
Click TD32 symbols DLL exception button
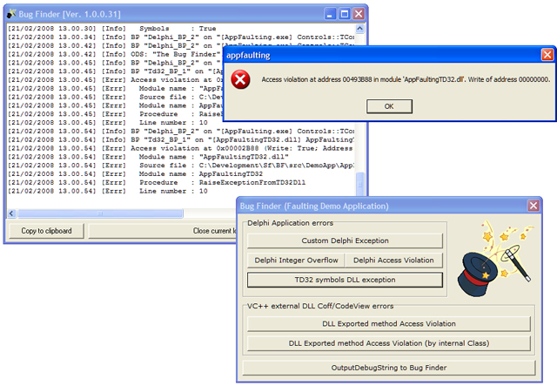pyautogui.click(x=345, y=280)
